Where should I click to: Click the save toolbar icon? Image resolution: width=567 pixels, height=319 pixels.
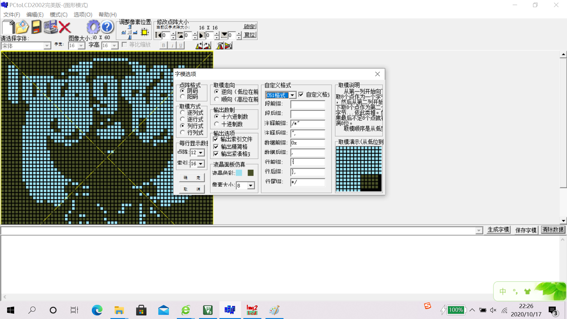coord(36,27)
